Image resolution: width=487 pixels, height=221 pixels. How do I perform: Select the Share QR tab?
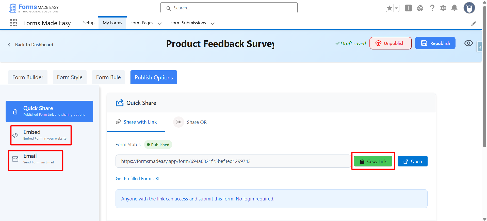(x=191, y=122)
